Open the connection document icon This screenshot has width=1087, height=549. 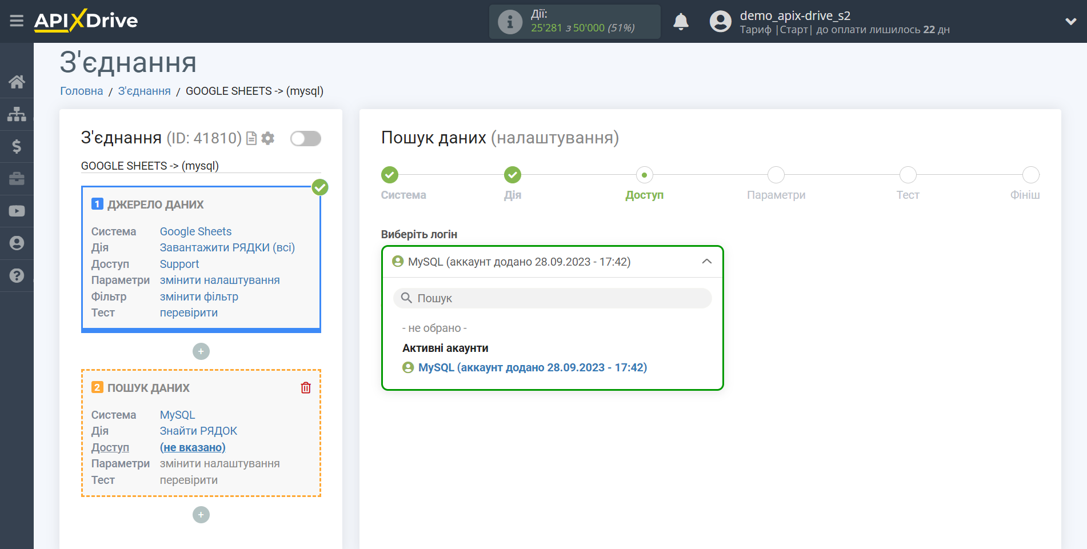(x=251, y=138)
